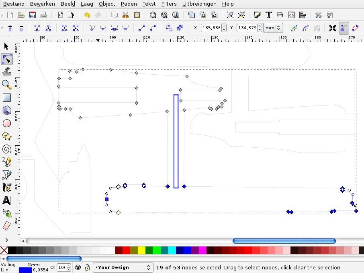Open the Bestand menu
This screenshot has height=273, width=364.
[14, 4]
